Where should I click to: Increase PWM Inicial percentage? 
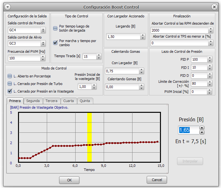point(209,90)
